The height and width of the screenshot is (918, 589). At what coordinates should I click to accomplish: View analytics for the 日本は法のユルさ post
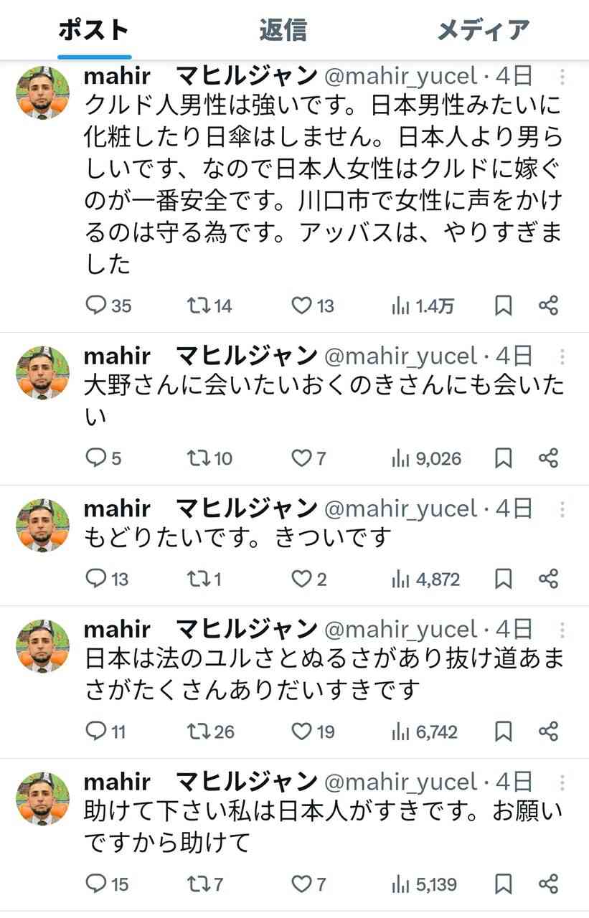[x=400, y=732]
